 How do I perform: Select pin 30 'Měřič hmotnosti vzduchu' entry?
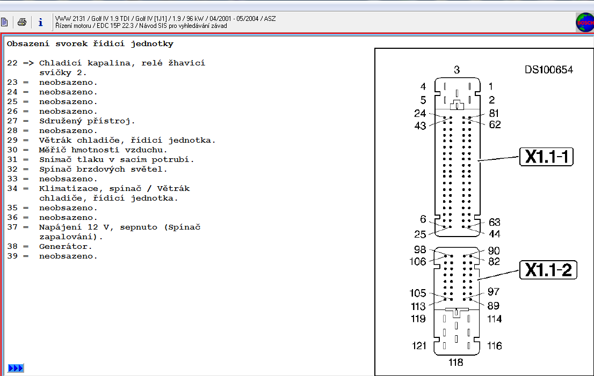point(103,150)
